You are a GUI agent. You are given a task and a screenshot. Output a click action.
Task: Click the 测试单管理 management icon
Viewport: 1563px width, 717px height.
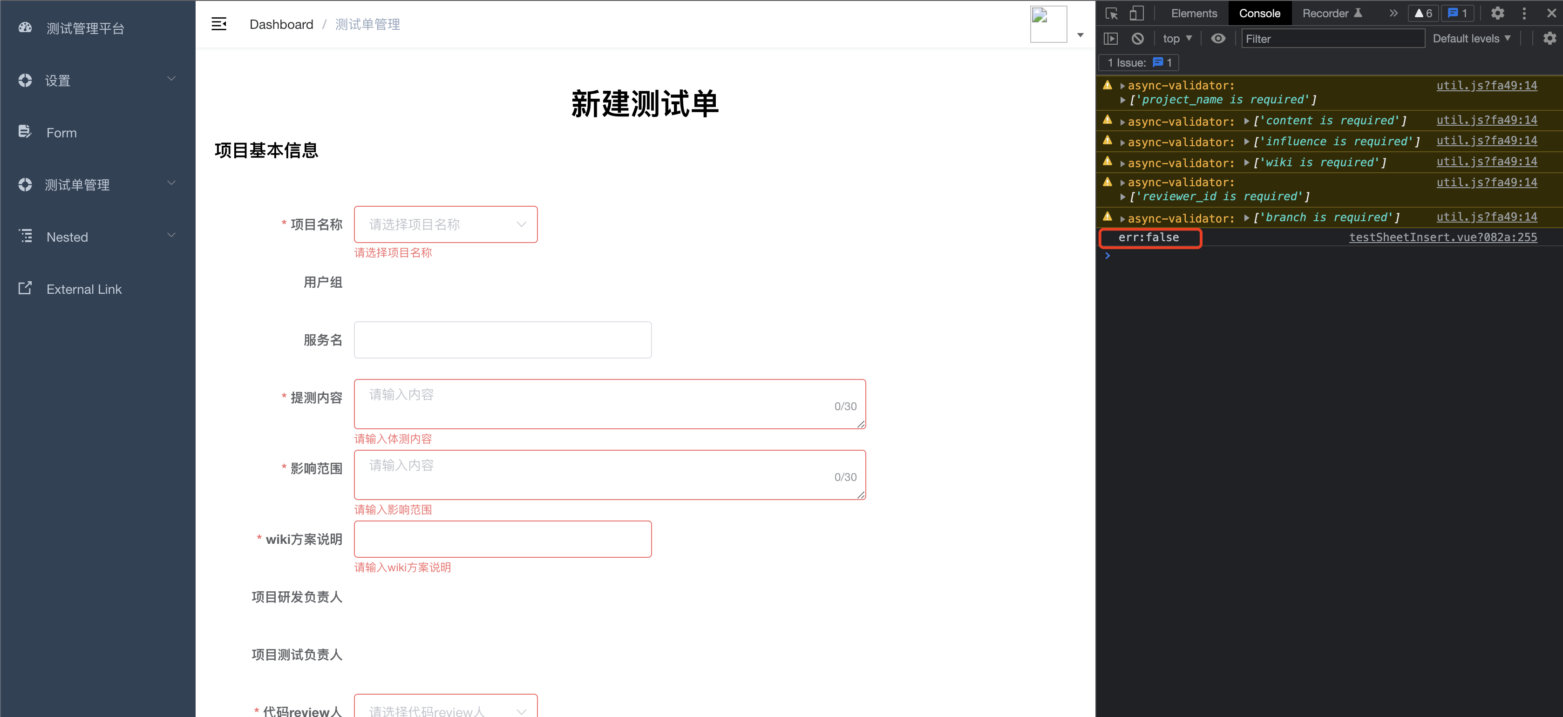point(27,184)
